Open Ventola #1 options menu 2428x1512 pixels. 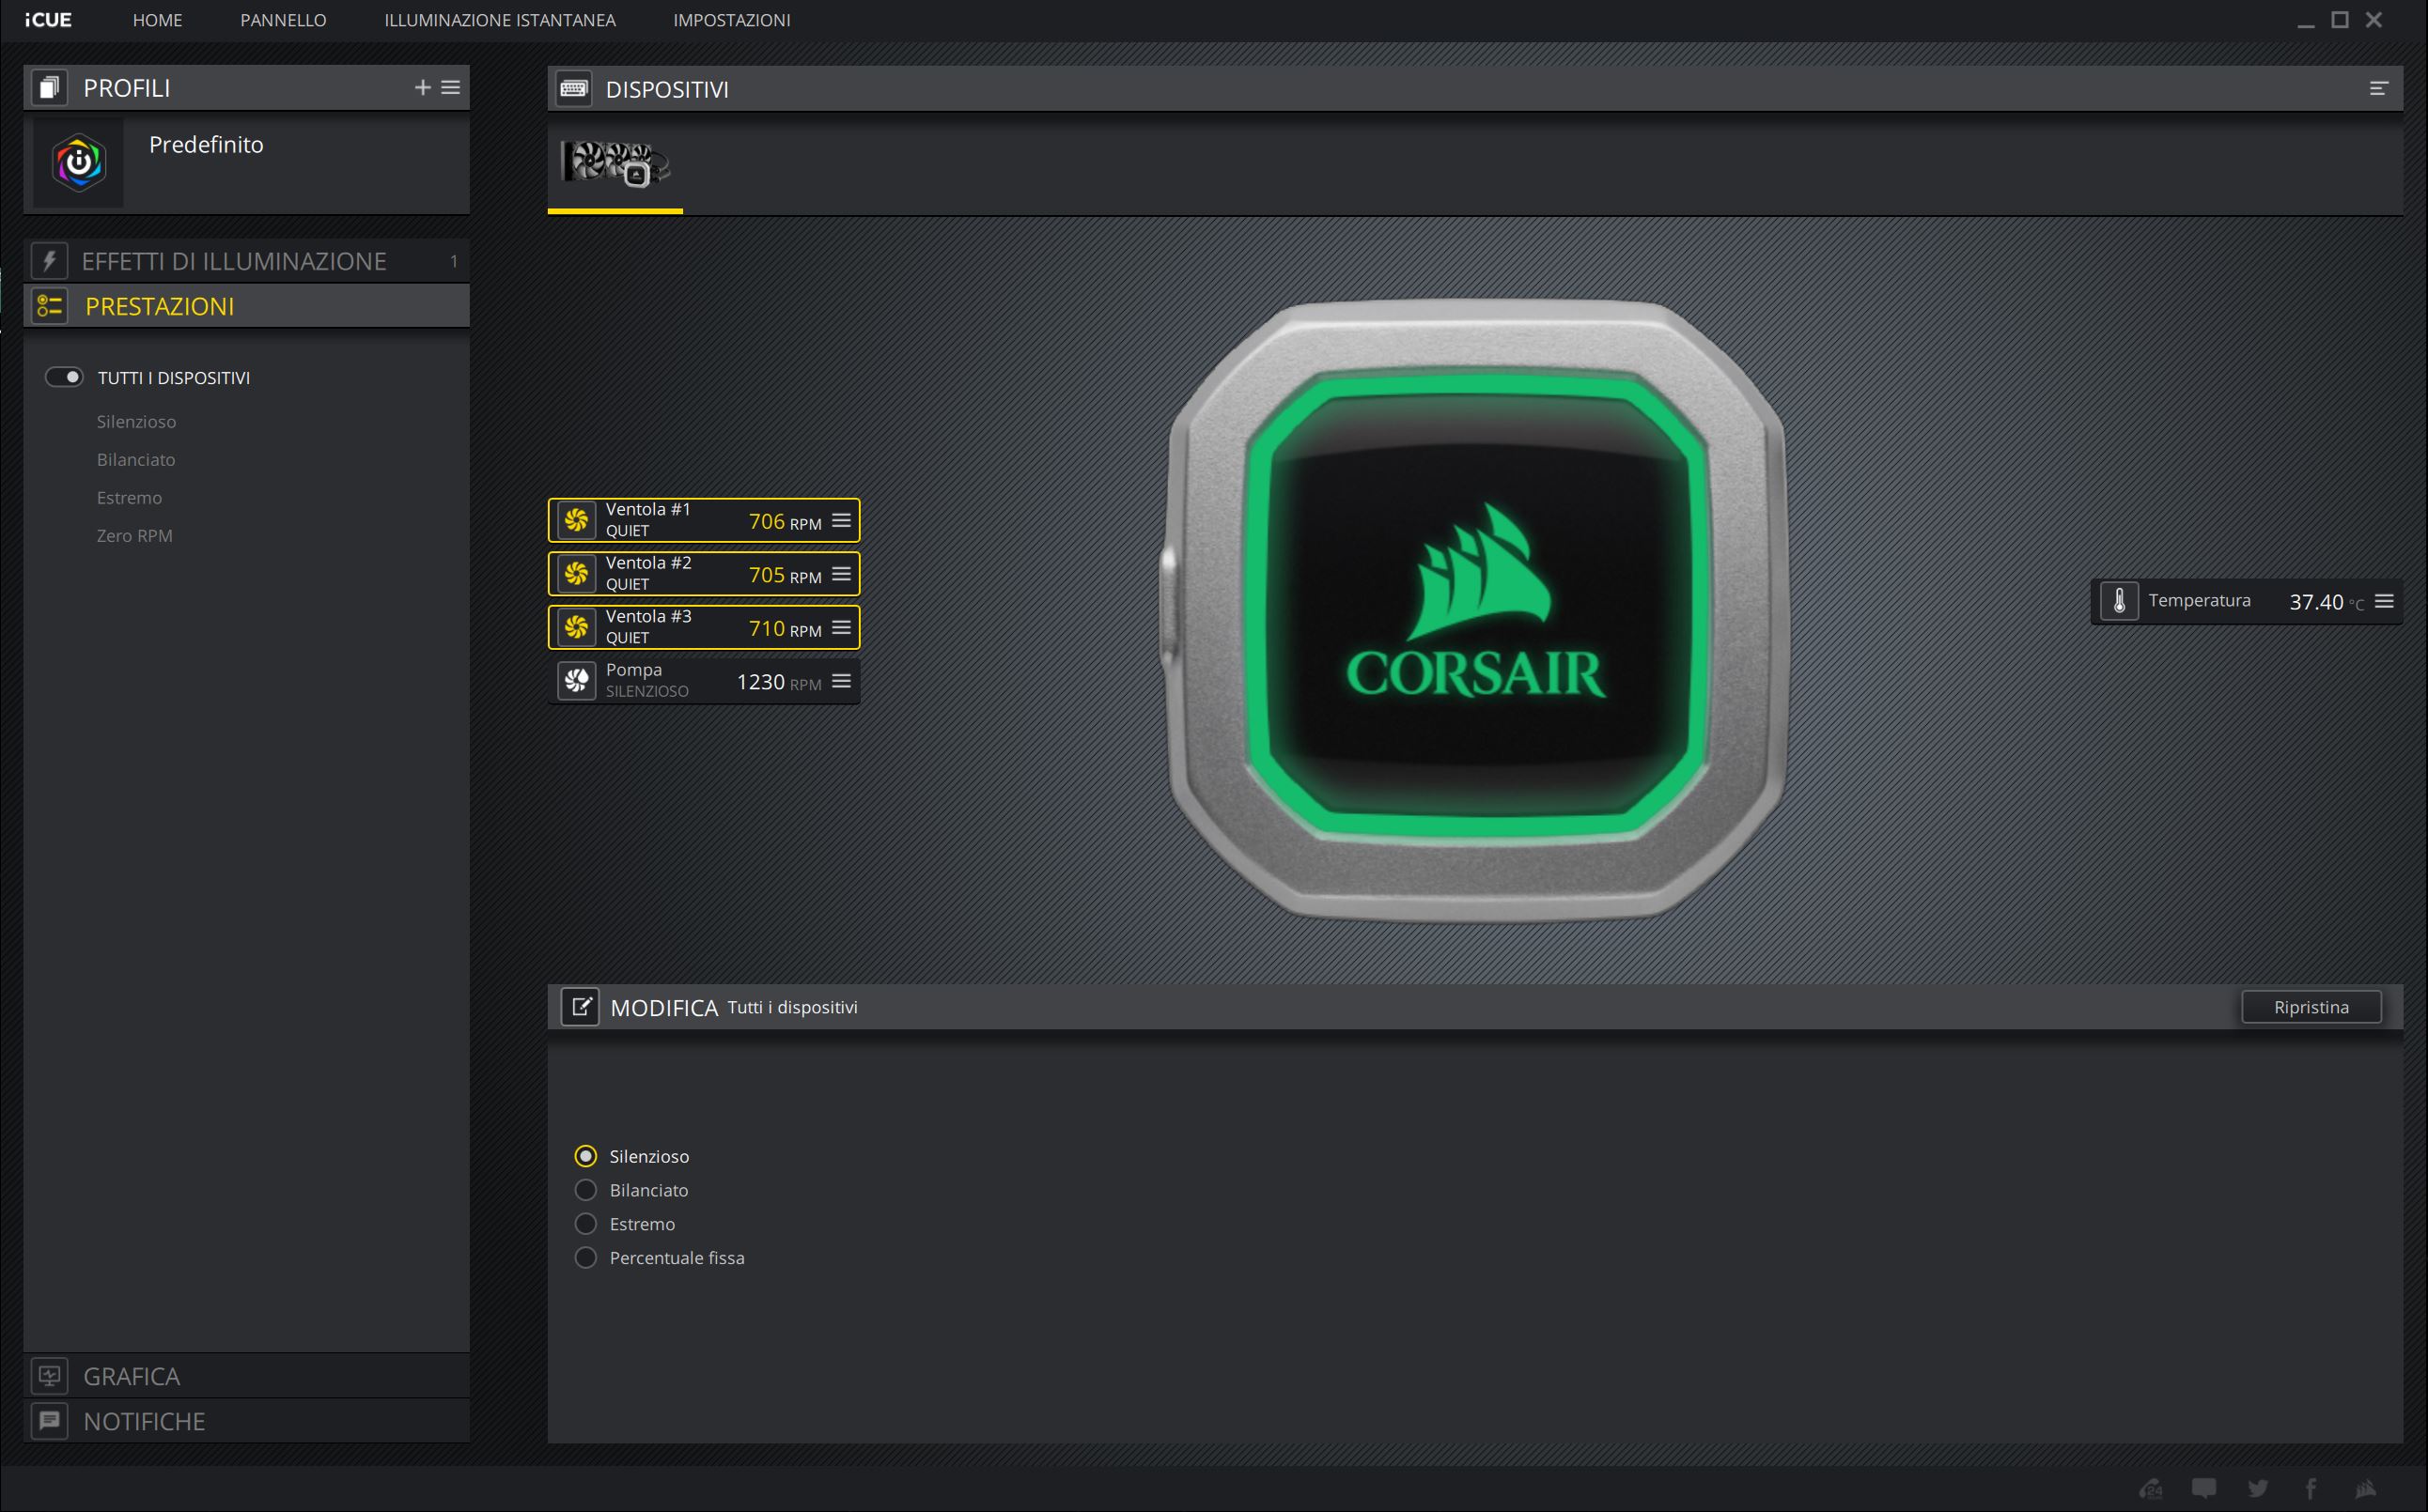click(841, 521)
